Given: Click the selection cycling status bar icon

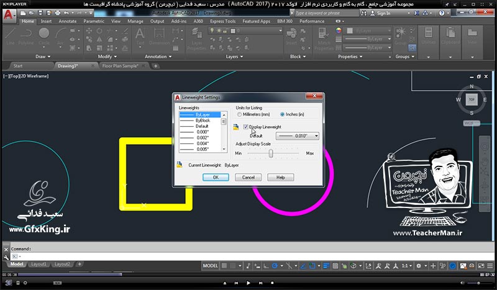Looking at the screenshot, I should pyautogui.click(x=344, y=266).
